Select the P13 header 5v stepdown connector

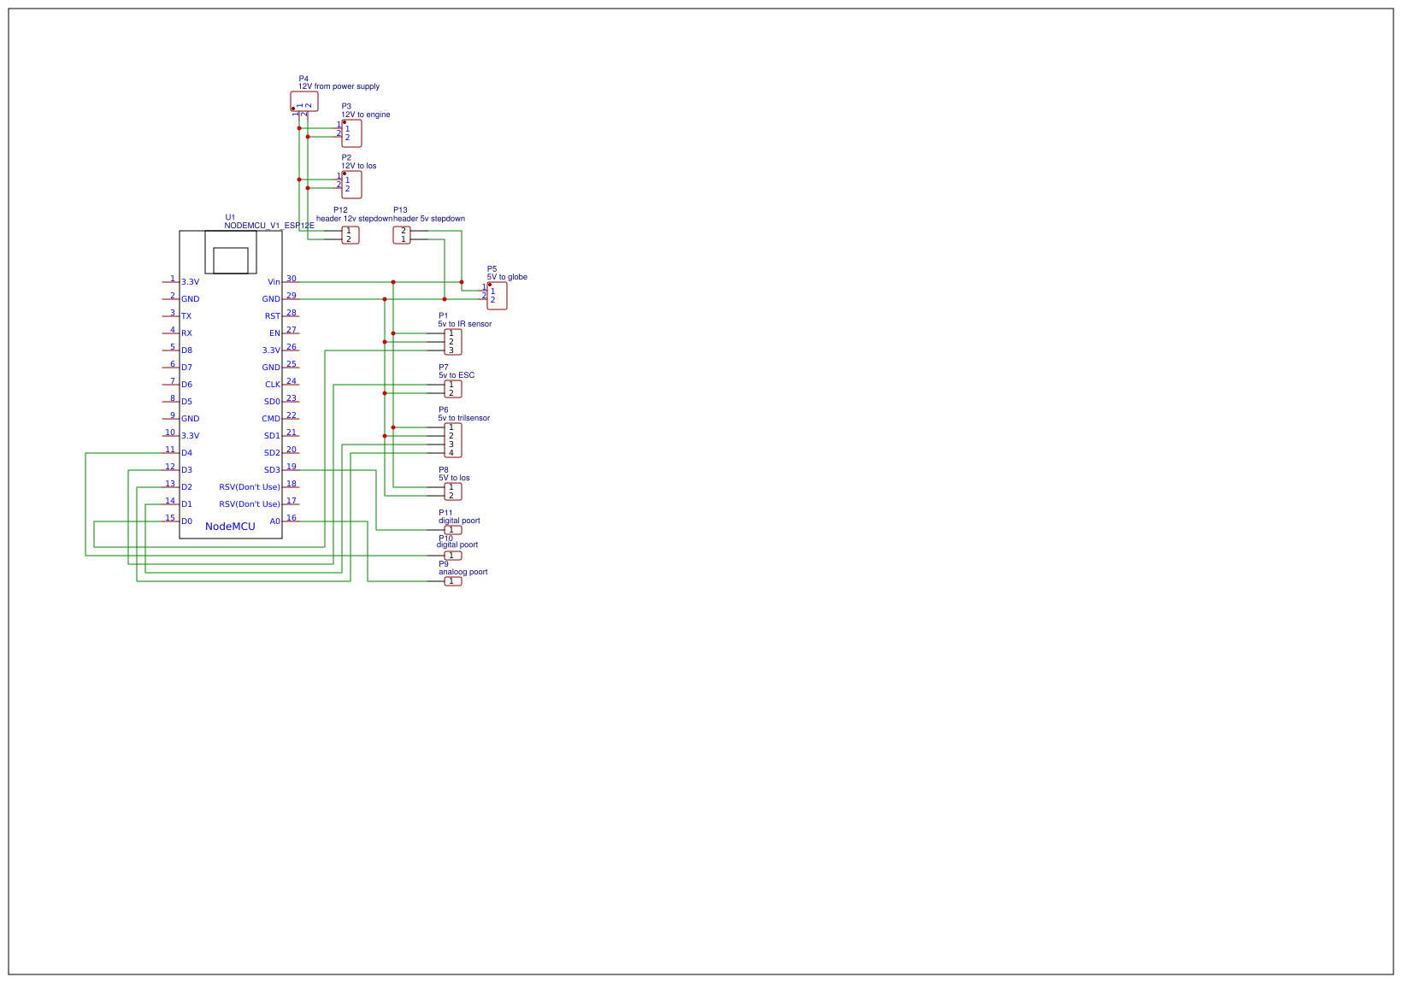coord(403,234)
